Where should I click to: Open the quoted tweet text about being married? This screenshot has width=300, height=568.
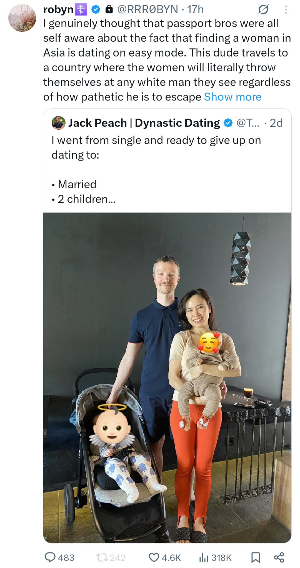pos(156,169)
